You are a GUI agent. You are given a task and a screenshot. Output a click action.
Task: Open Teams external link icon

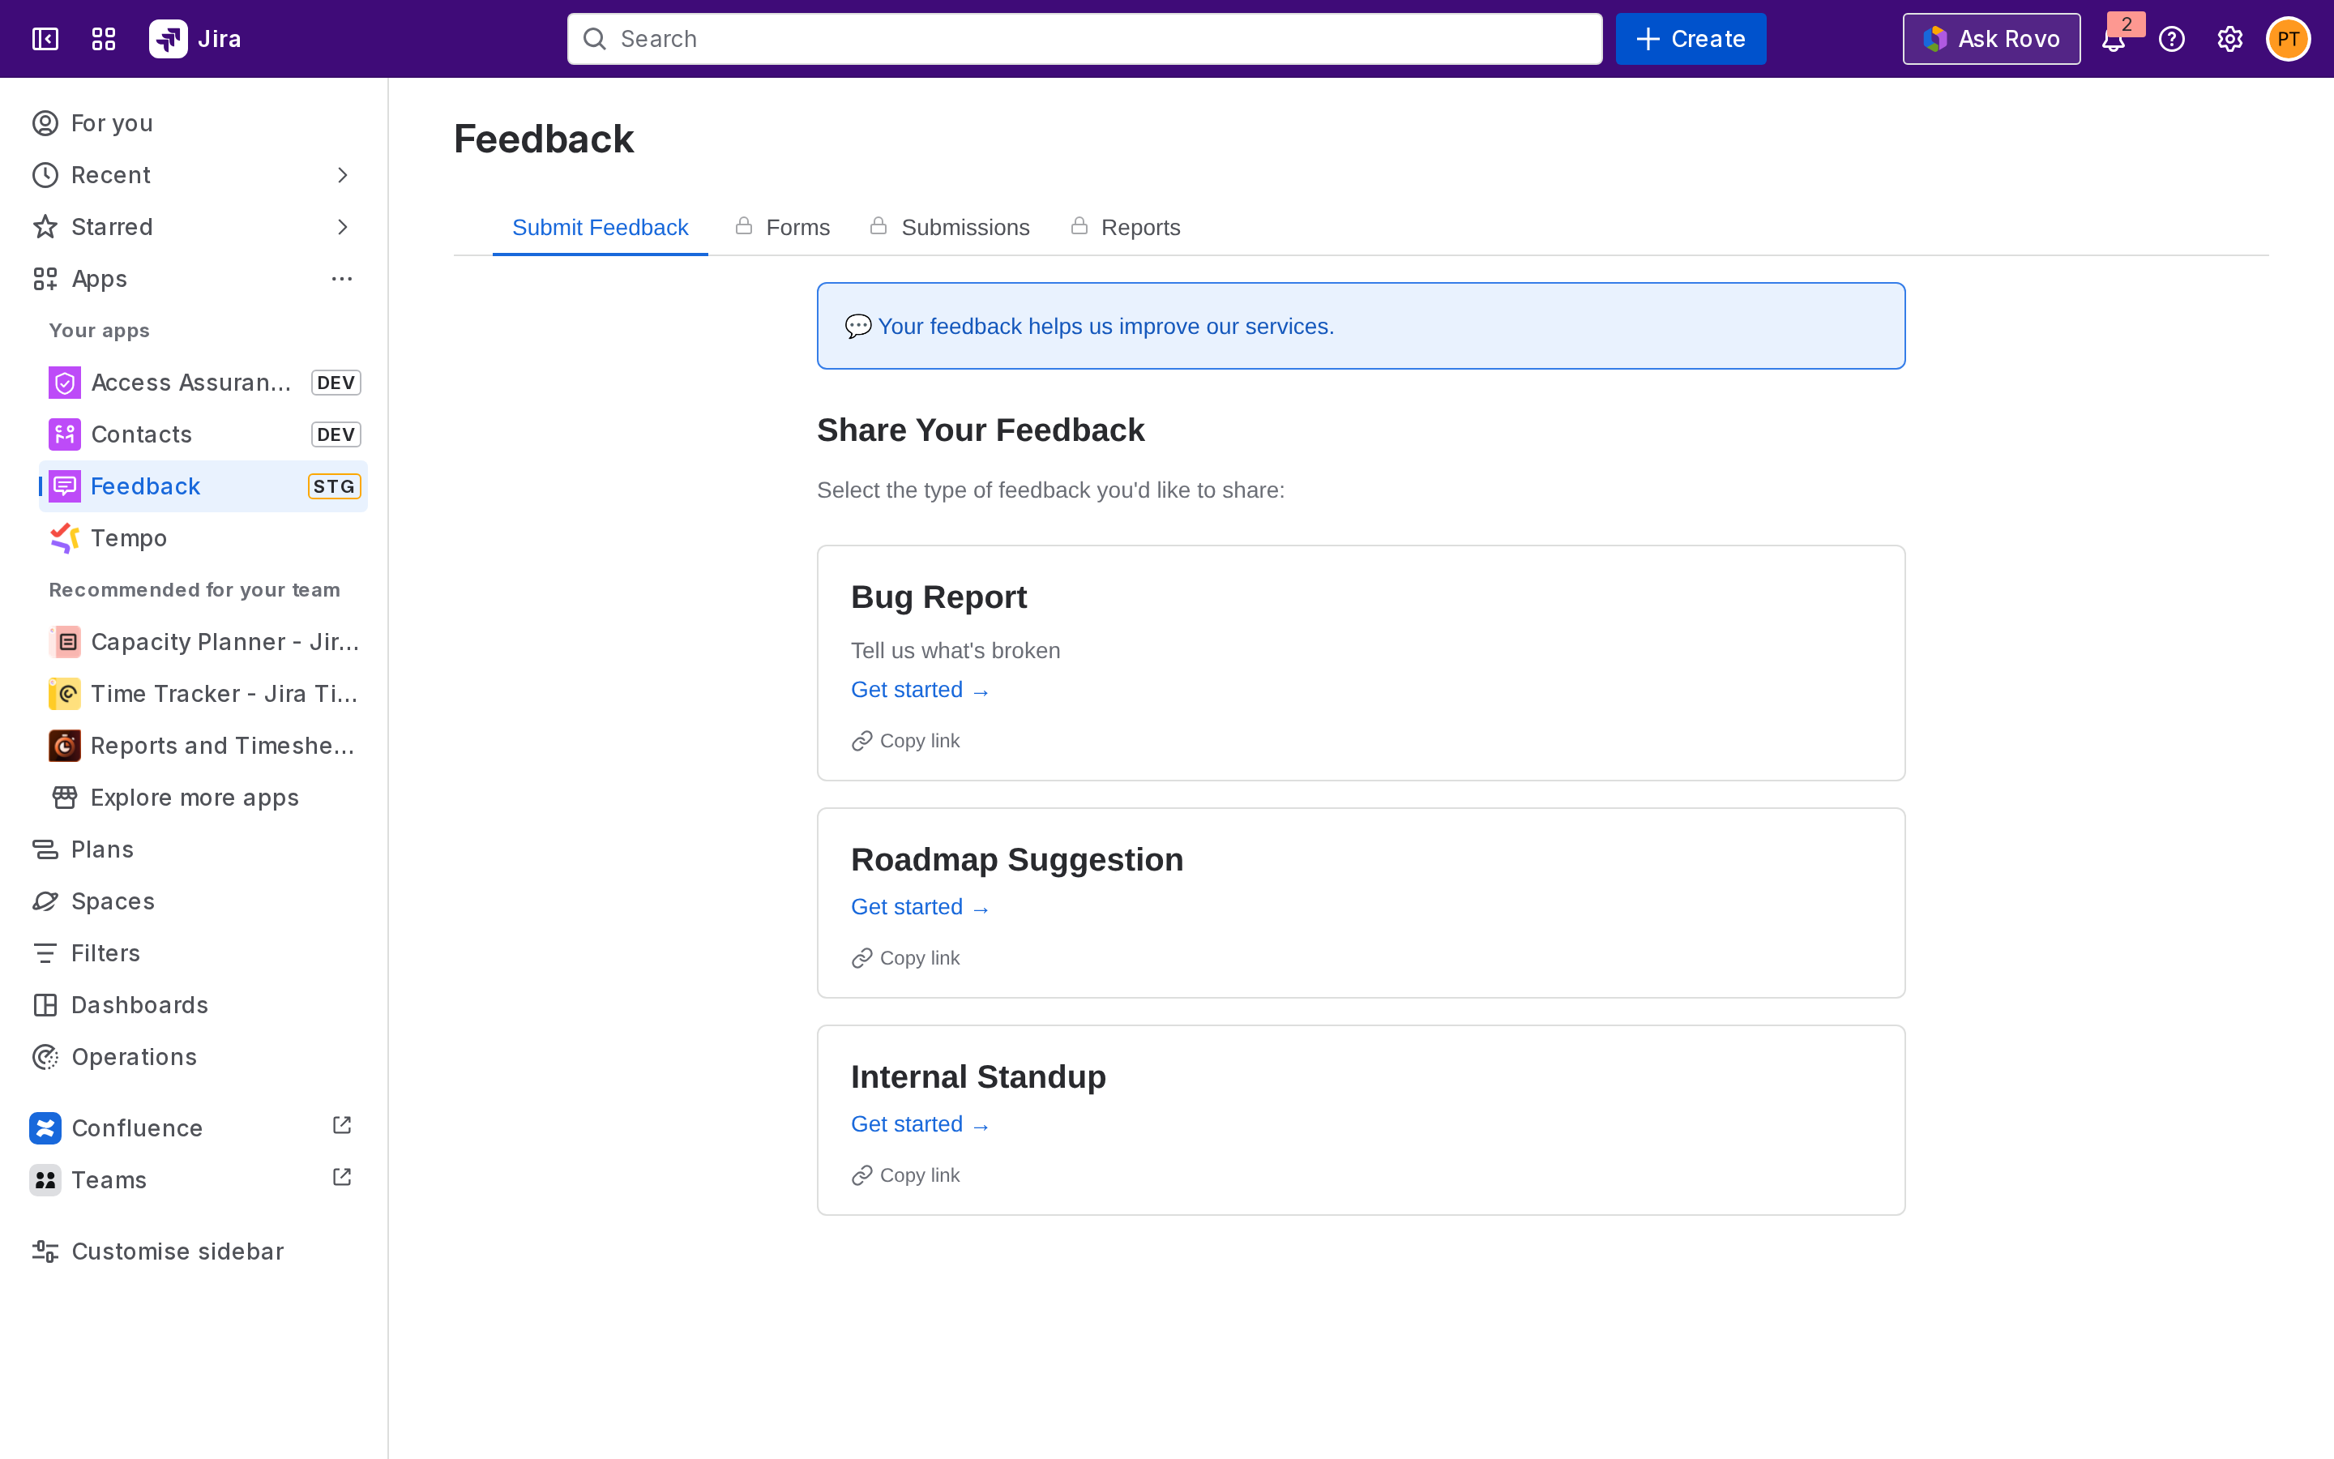tap(341, 1179)
